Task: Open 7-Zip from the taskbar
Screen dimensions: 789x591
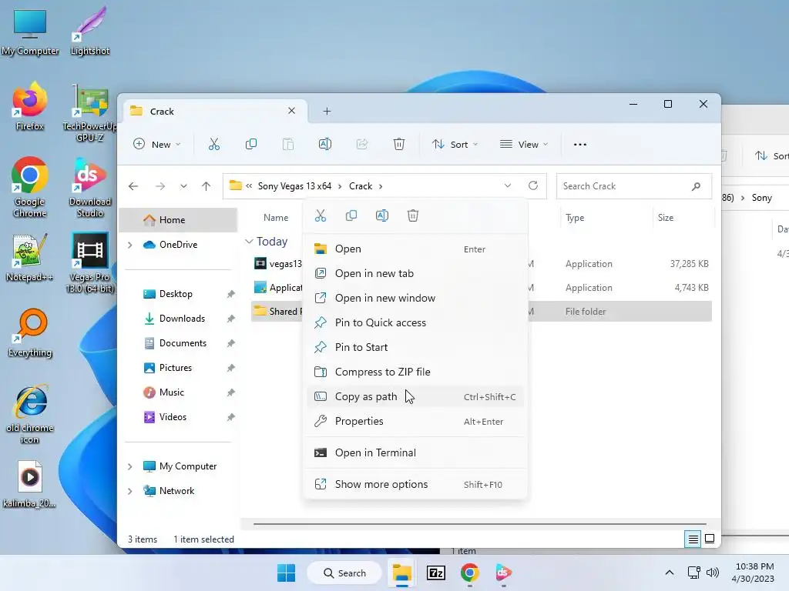Action: click(436, 573)
